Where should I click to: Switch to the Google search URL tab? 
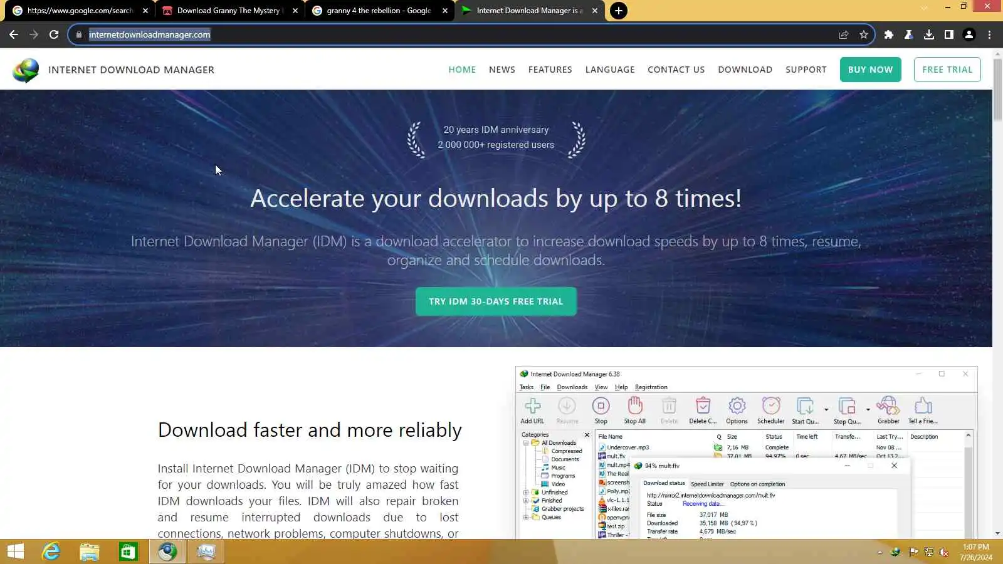pyautogui.click(x=80, y=11)
